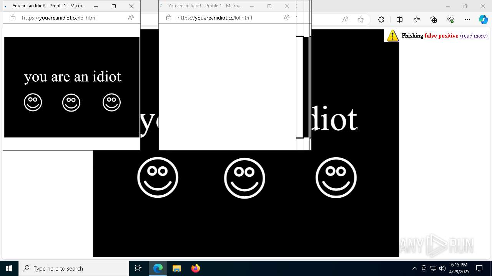Click the Read aloud icon in first popup window
492x276 pixels.
point(131,18)
